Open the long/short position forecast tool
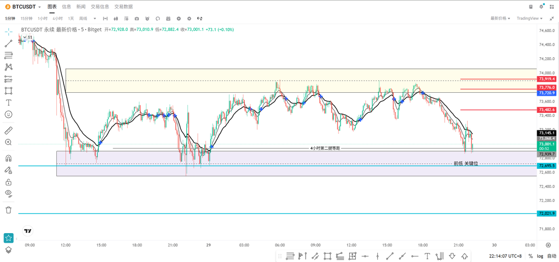This screenshot has height=262, width=559. click(8, 79)
